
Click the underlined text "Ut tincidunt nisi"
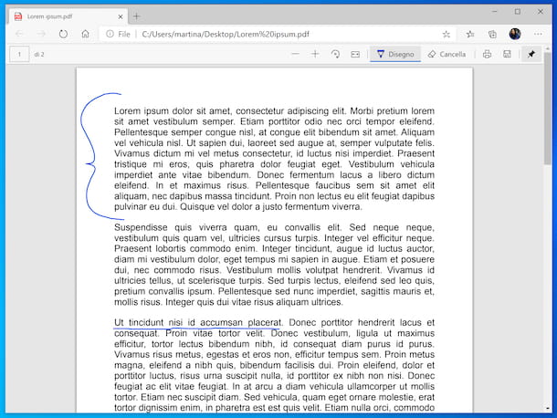click(x=149, y=322)
